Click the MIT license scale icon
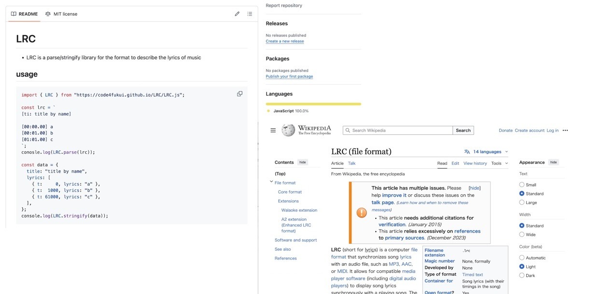The width and height of the screenshot is (589, 294). tap(48, 14)
